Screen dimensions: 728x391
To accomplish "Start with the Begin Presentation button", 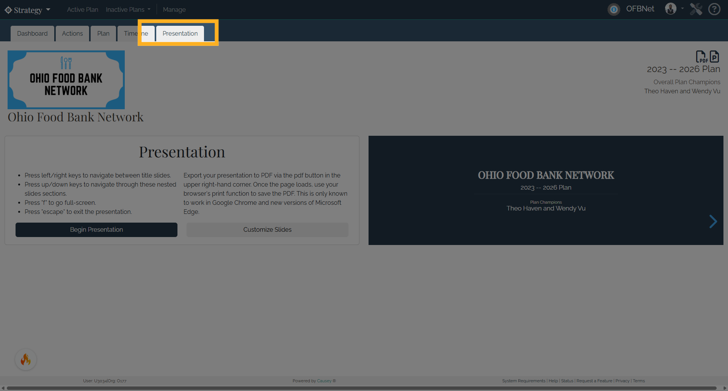I will pyautogui.click(x=96, y=230).
